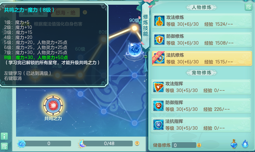This screenshot has height=152, width=255.
Task: Click info icon beside 储备修炼 field
Action: 199,145
